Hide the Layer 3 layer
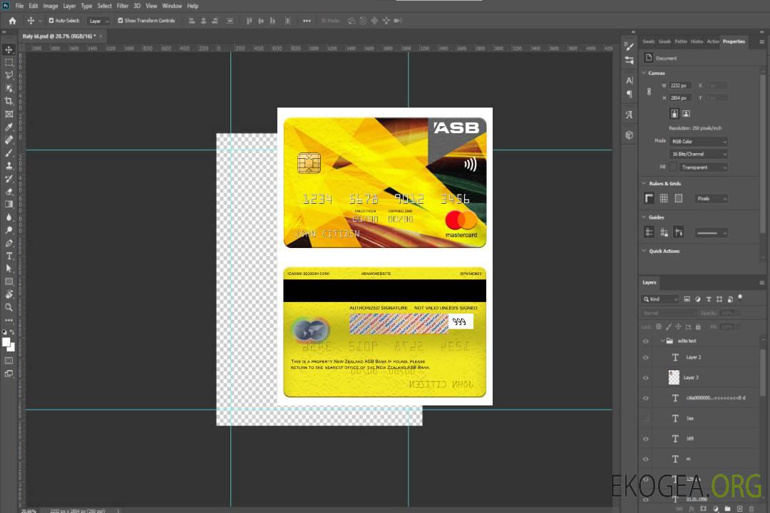The width and height of the screenshot is (770, 513). click(646, 378)
